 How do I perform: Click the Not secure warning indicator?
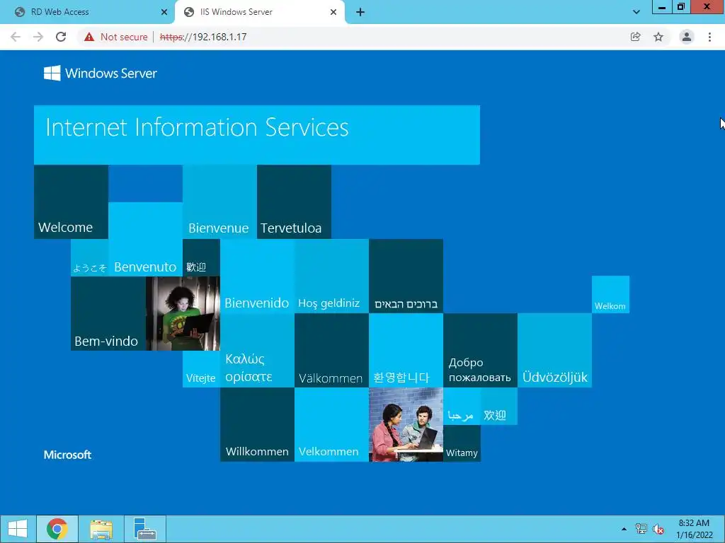click(x=116, y=37)
